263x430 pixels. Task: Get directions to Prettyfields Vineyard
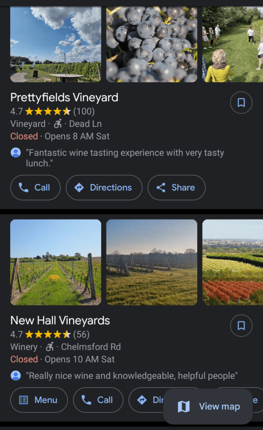coord(104,188)
